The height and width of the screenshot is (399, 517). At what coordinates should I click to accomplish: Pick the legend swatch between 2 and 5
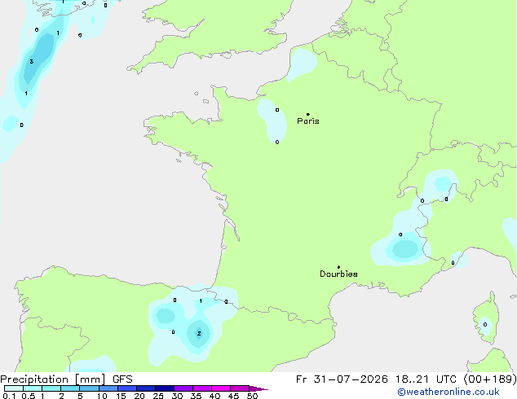[x=70, y=388]
